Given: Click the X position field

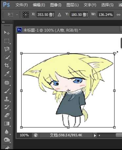Looking at the screenshot, I should pos(46,14).
